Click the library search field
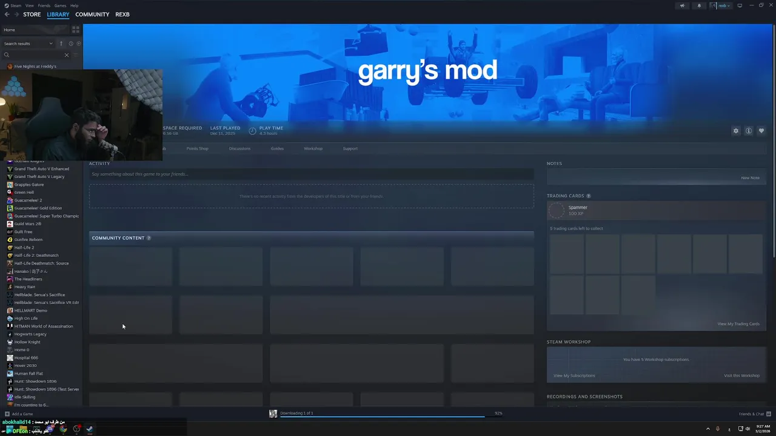776x436 pixels. click(x=36, y=55)
